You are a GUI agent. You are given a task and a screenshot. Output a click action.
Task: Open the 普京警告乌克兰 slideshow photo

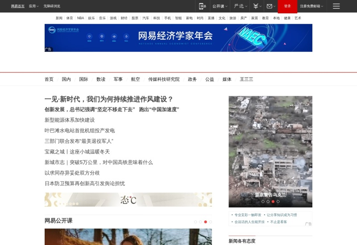click(x=270, y=151)
